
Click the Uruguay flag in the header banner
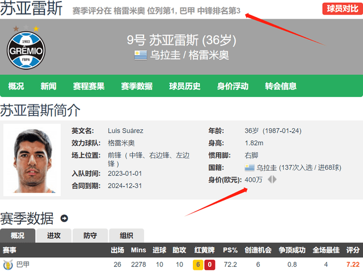(x=141, y=56)
